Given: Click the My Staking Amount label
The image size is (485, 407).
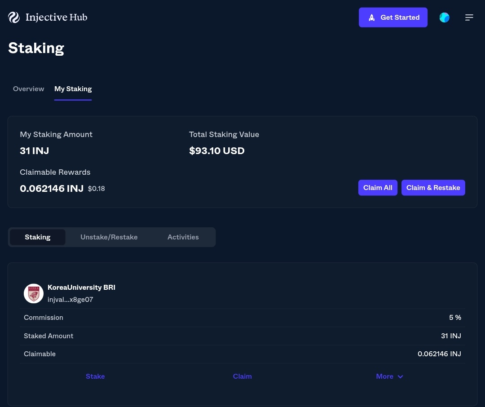Looking at the screenshot, I should point(56,134).
